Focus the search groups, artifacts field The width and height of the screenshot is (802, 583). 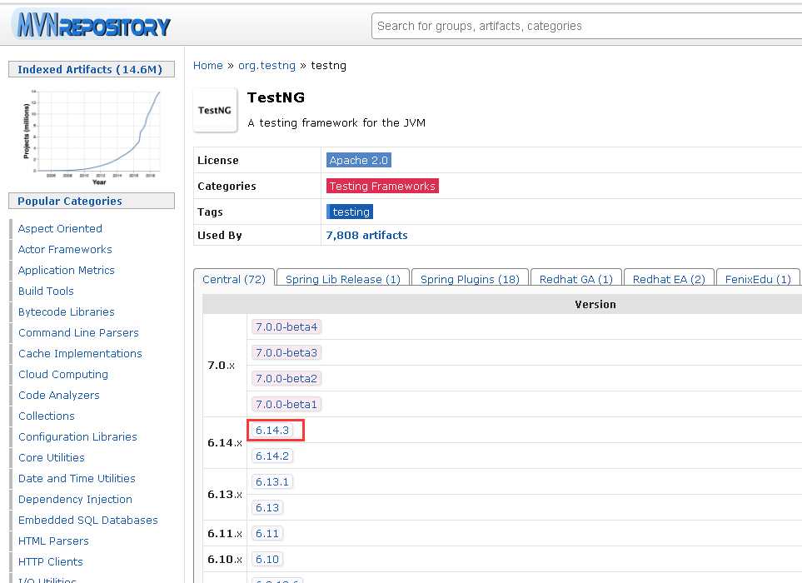pos(586,26)
